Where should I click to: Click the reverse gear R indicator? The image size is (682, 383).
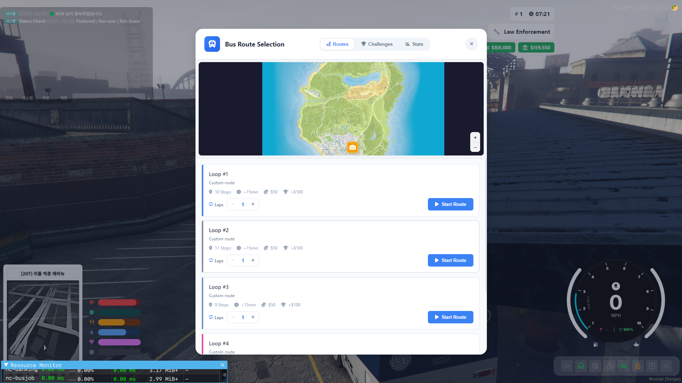click(x=616, y=286)
